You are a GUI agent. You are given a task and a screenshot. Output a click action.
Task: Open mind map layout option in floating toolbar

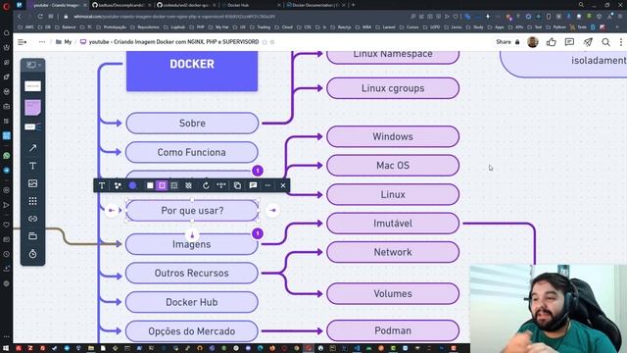(118, 185)
